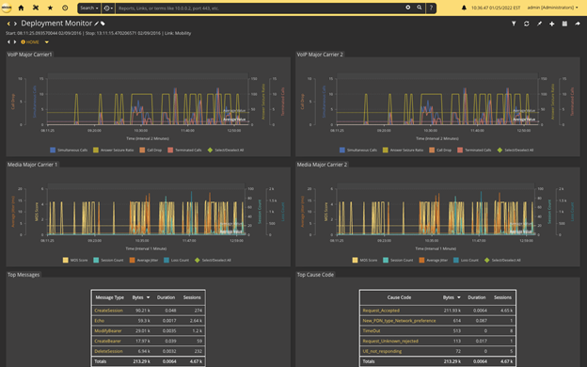This screenshot has width=587, height=367.
Task: Click the application logo in top bar
Action: click(x=7, y=8)
